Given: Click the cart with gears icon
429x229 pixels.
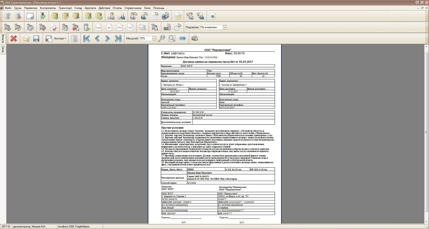Looking at the screenshot, I should coord(30,27).
